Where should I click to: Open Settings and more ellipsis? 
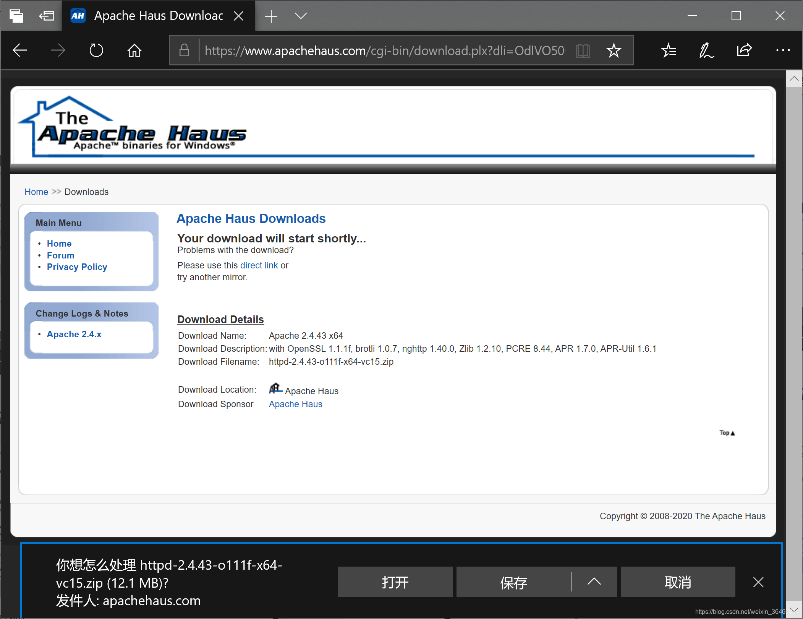783,50
